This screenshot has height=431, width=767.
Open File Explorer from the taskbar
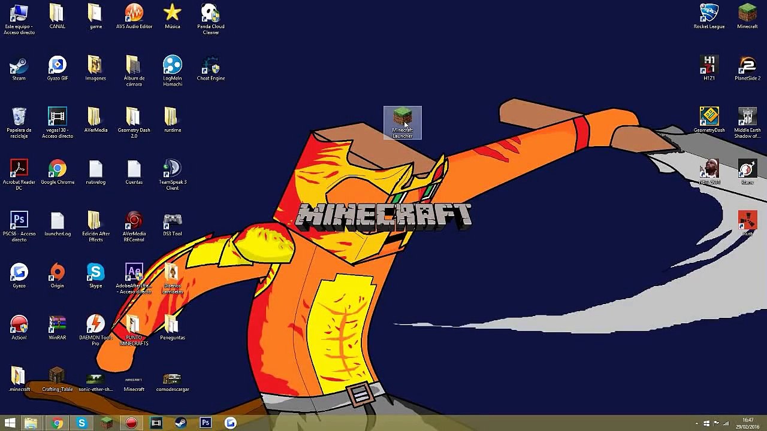[31, 423]
